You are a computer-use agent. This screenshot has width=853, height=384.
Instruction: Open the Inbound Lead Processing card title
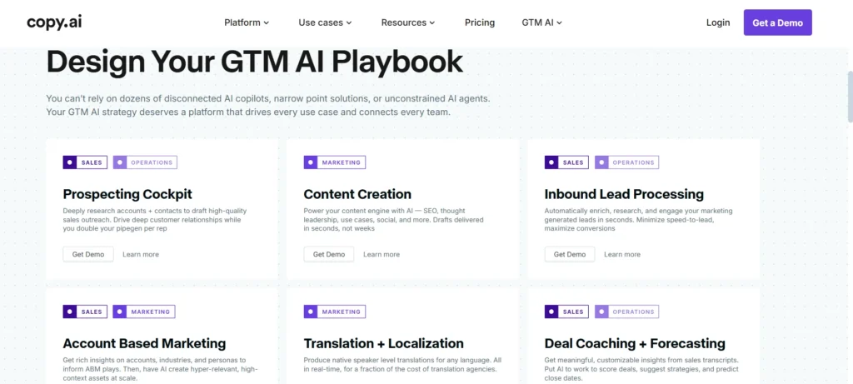624,194
